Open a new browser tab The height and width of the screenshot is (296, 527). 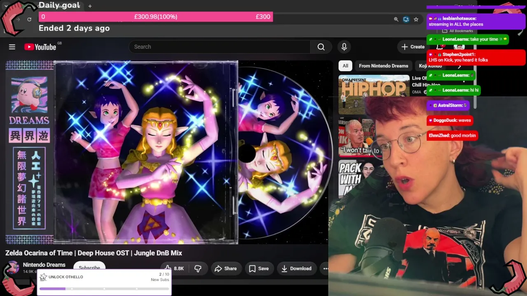(90, 6)
